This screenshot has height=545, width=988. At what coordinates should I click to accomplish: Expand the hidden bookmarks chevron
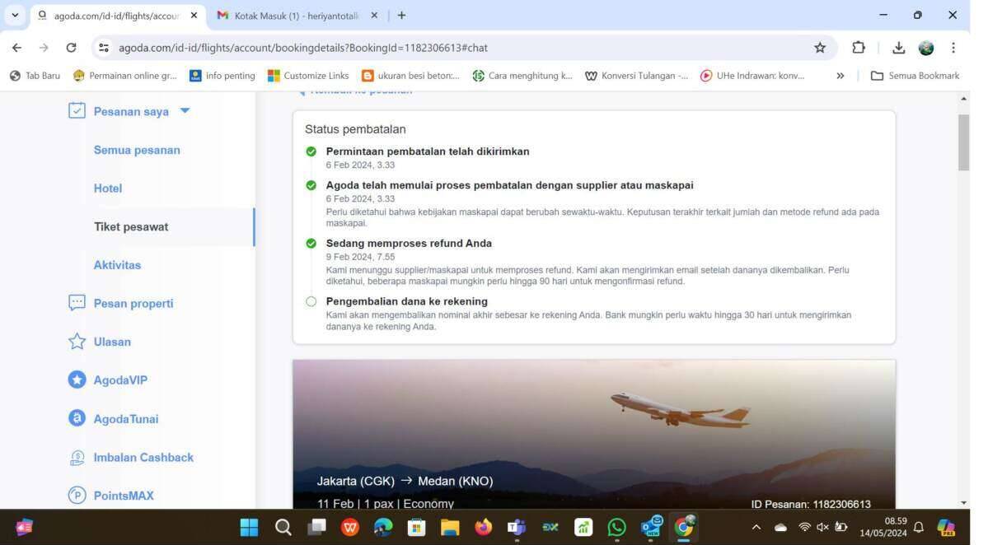[x=840, y=76]
